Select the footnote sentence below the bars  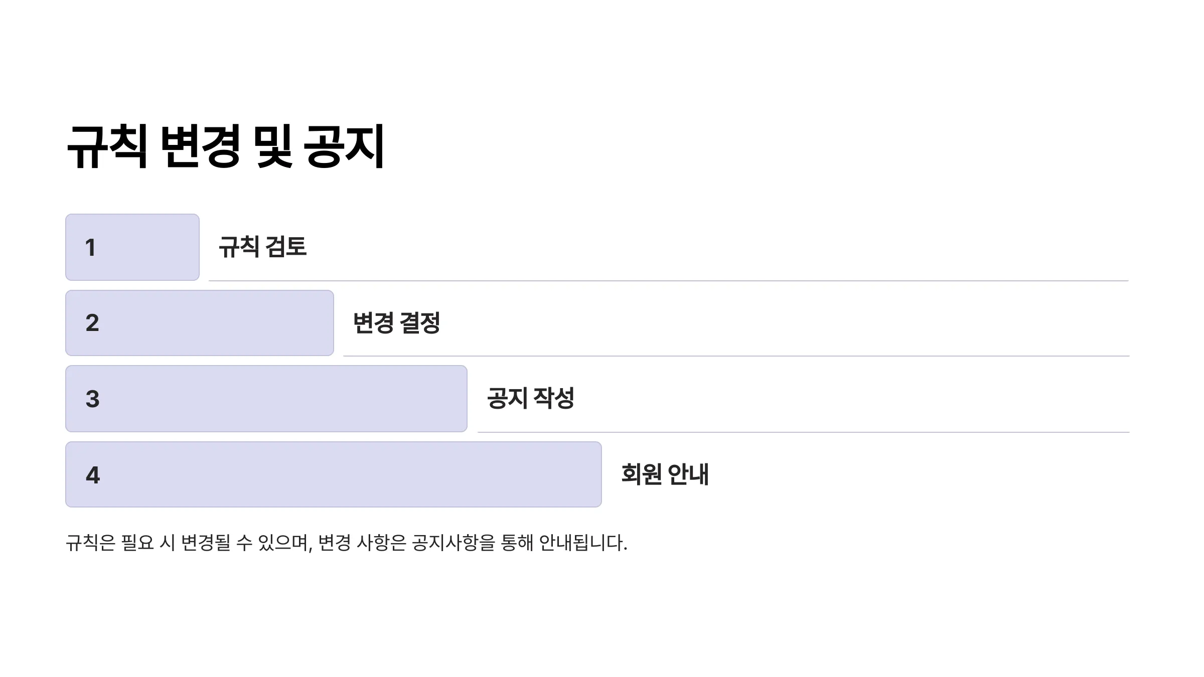(x=347, y=543)
